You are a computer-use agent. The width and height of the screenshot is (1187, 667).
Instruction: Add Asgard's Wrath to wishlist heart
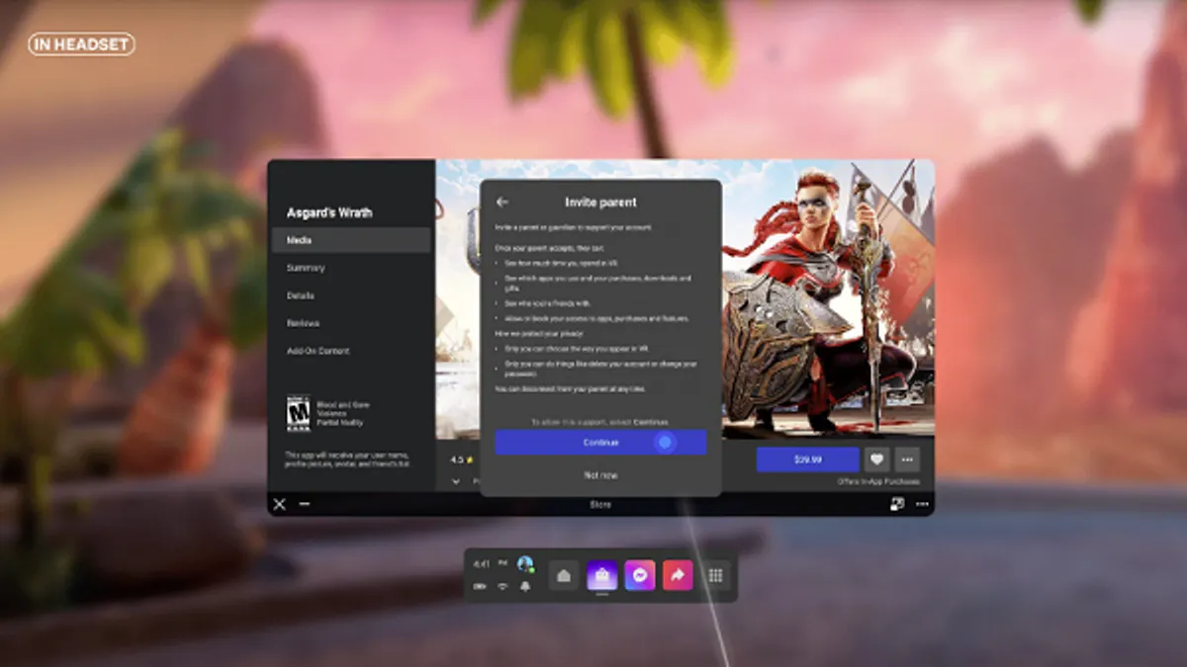(x=876, y=459)
